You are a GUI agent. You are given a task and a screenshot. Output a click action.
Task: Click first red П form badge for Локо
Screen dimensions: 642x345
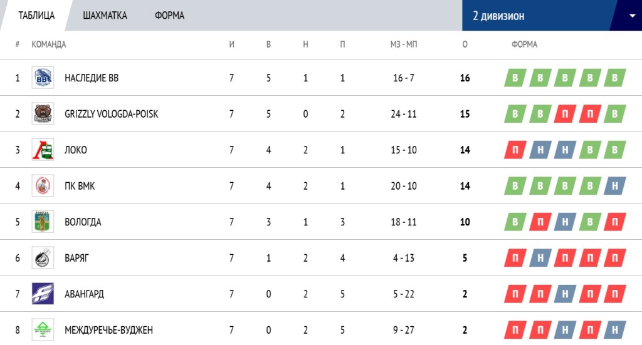tap(515, 150)
